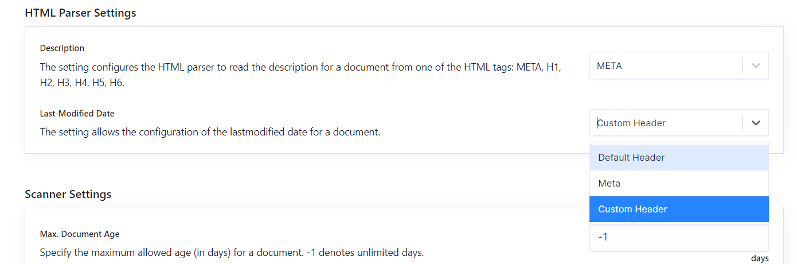Click the divider line in Description select
This screenshot has height=264, width=797.
(743, 65)
